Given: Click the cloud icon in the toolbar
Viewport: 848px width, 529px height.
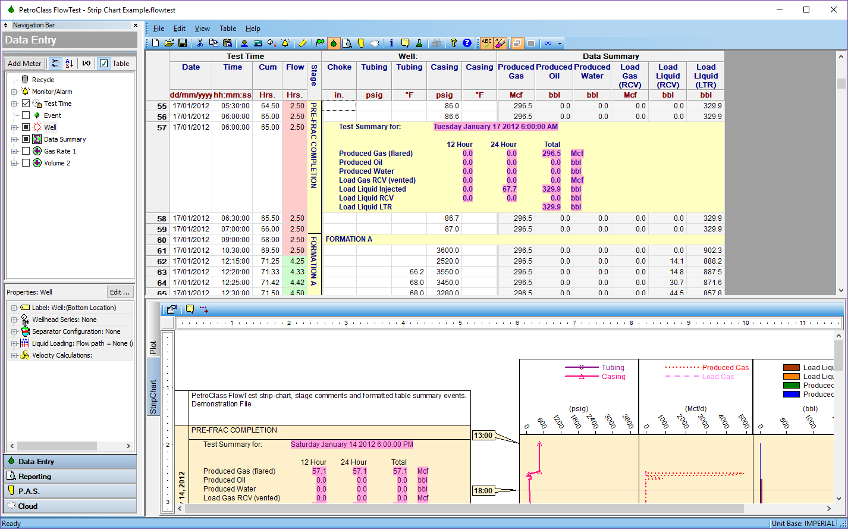Looking at the screenshot, I should point(375,43).
